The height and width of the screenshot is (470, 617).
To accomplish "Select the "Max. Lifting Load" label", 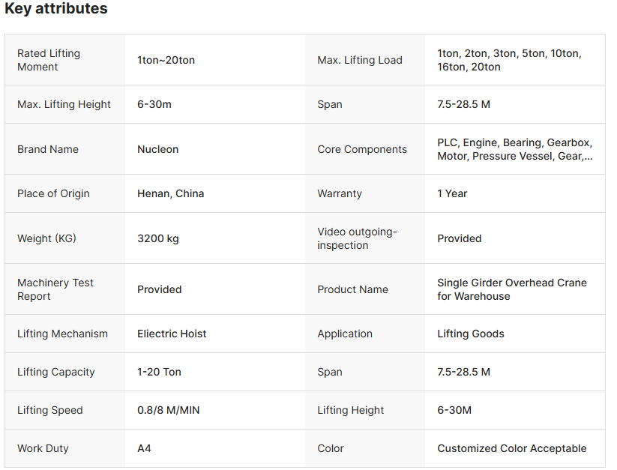I will coord(360,60).
